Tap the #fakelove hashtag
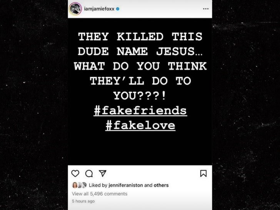Image resolution: width=280 pixels, height=210 pixels. [140, 125]
